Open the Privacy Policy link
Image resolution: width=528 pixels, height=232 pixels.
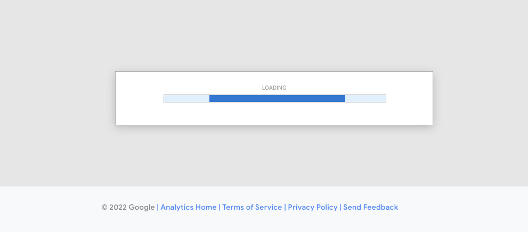(x=313, y=207)
